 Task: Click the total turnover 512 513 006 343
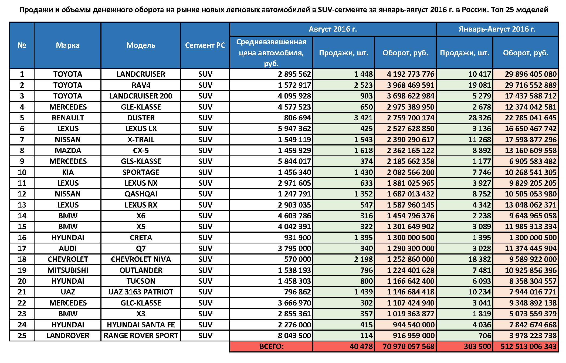click(526, 347)
